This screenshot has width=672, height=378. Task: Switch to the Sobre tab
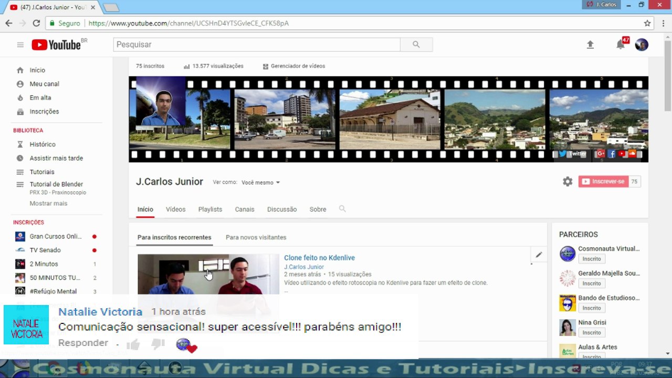click(x=318, y=209)
